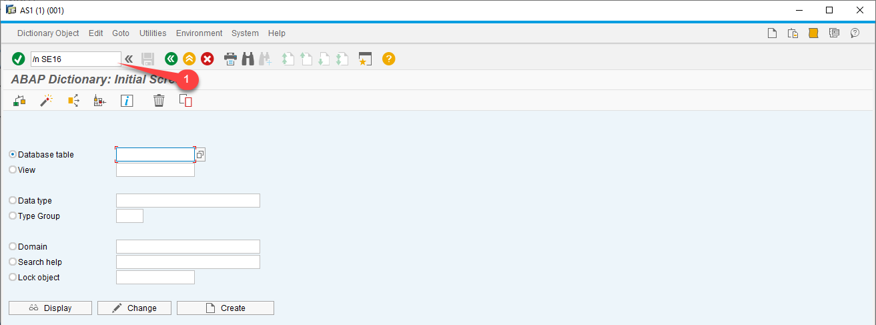This screenshot has width=876, height=325.
Task: Click the yellow Help question mark icon
Action: click(x=388, y=59)
